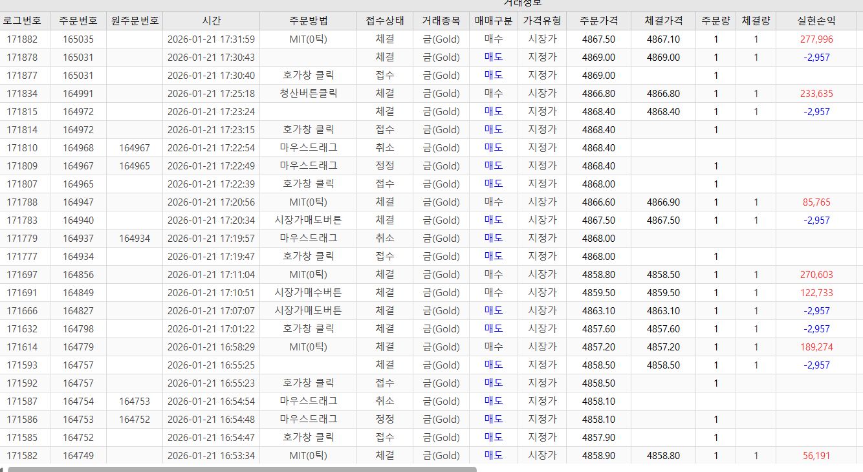The image size is (863, 472).
Task: Click the 매수 cell in row 171697
Action: [x=494, y=275]
